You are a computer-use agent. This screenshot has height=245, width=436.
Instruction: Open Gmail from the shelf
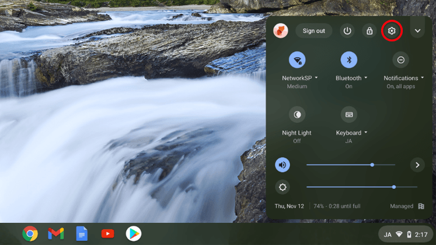click(56, 234)
